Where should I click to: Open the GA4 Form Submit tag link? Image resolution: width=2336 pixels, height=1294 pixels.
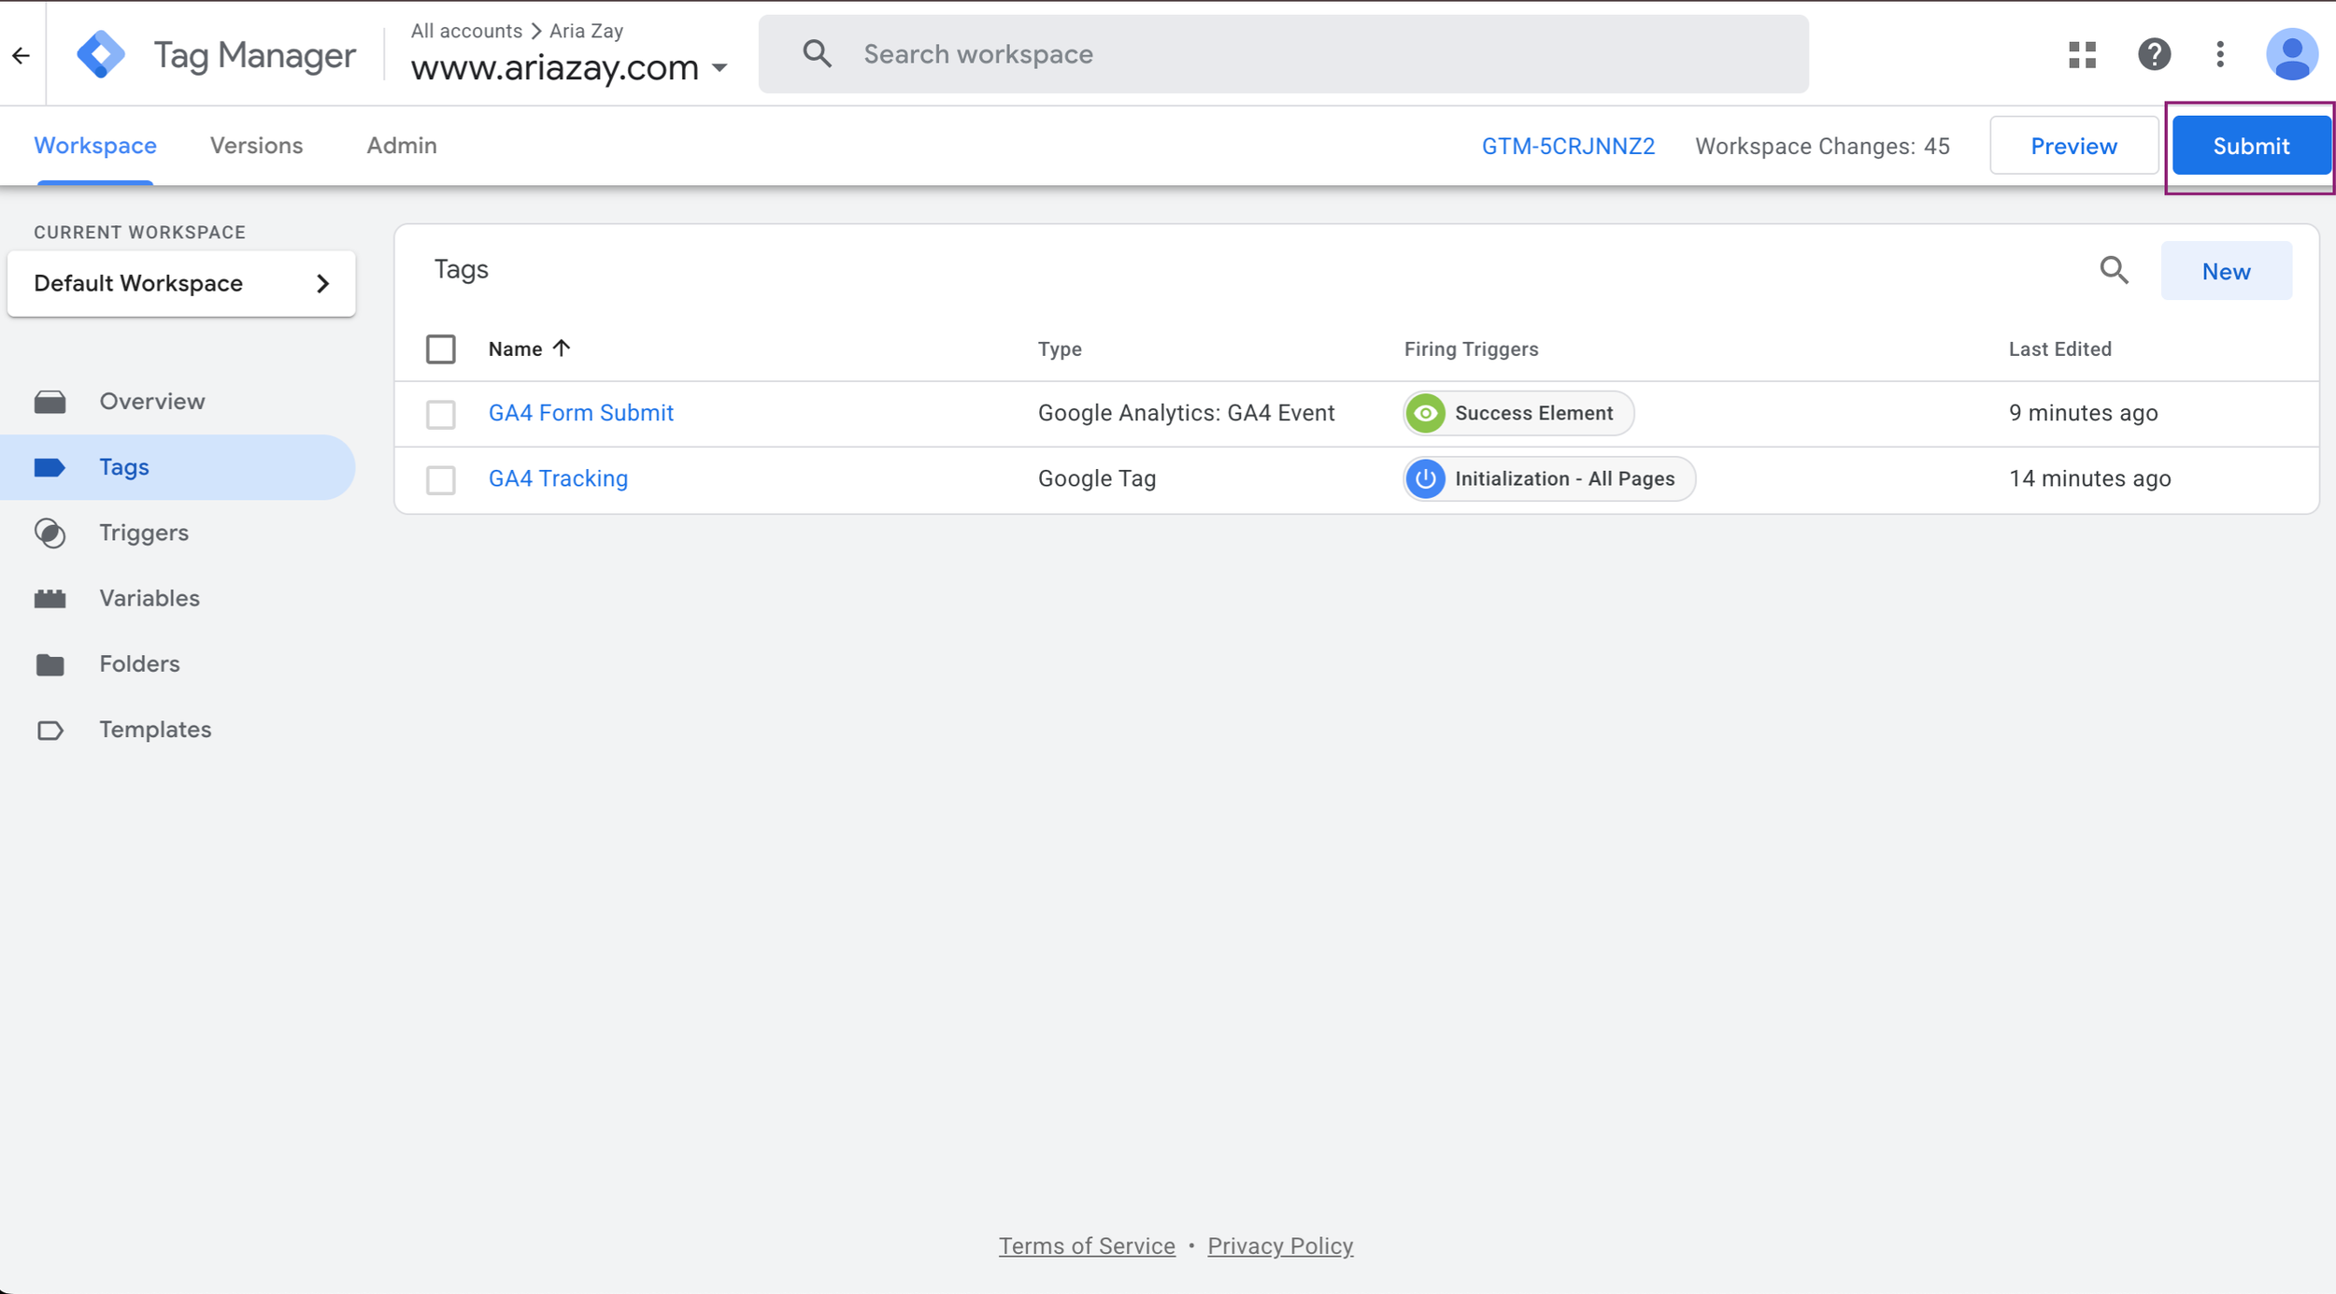tap(580, 413)
